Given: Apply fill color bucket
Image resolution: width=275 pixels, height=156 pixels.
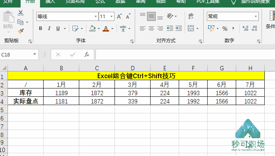Looking at the screenshot, I should click(x=92, y=28).
